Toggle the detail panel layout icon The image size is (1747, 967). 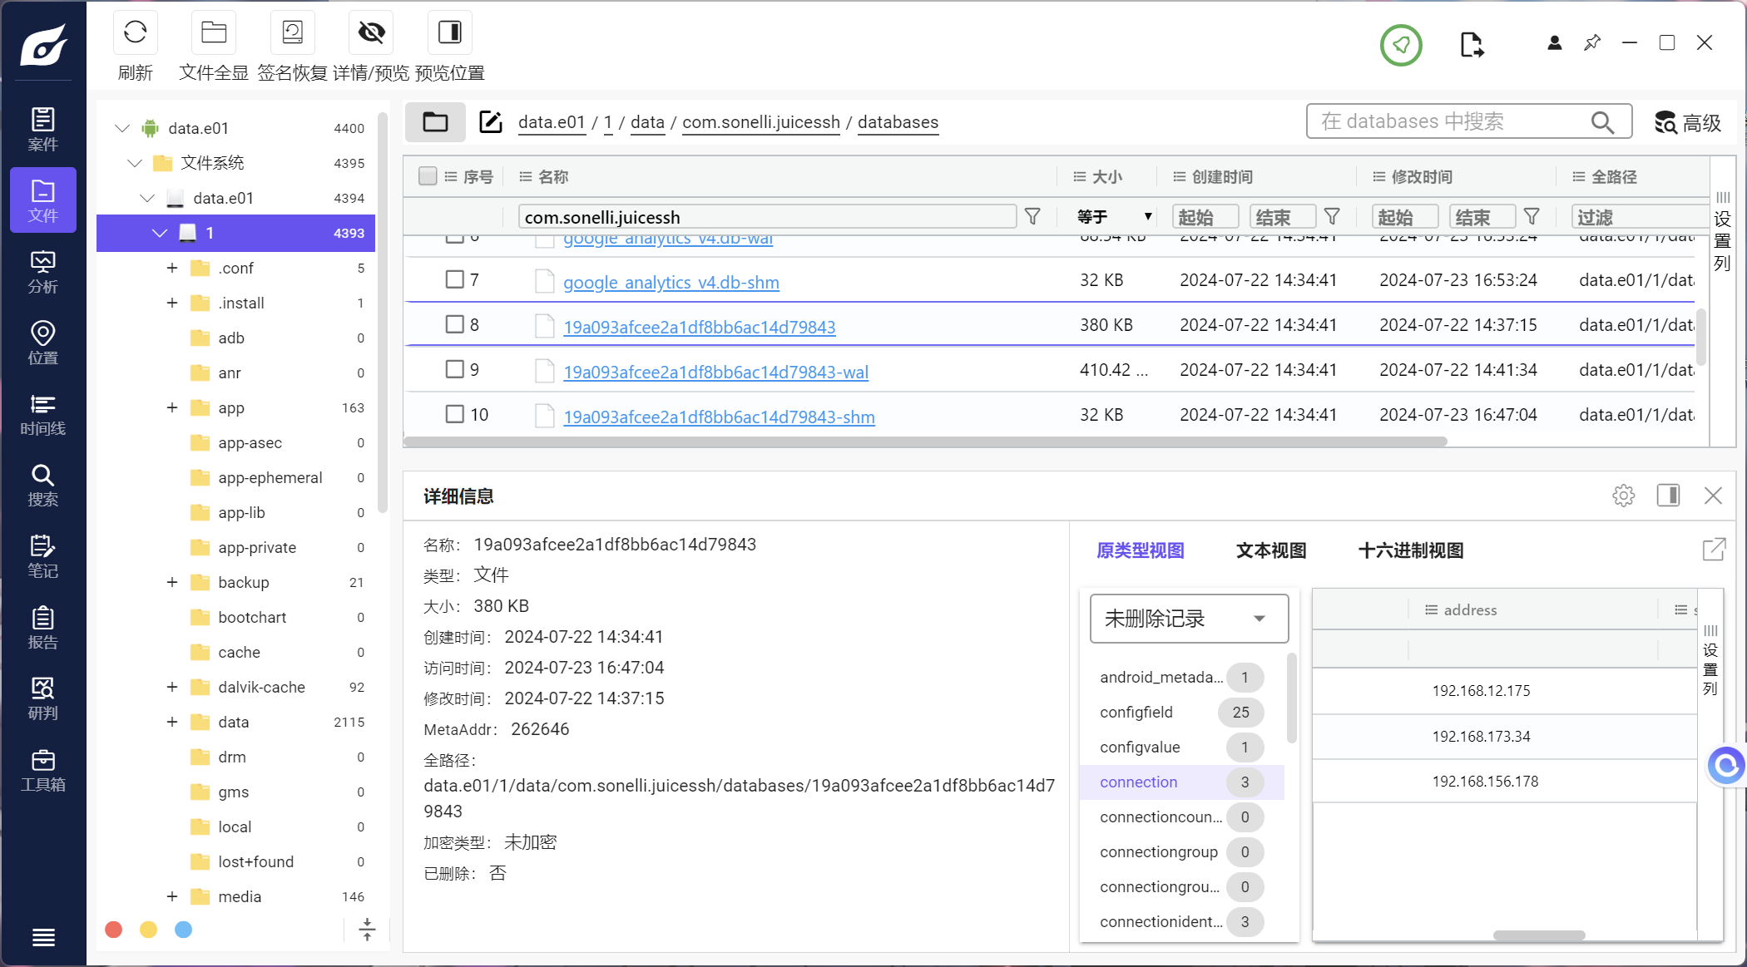pyautogui.click(x=1668, y=496)
